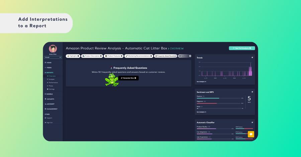
Task: Select the Product Features pill tab
Action: pos(114,56)
